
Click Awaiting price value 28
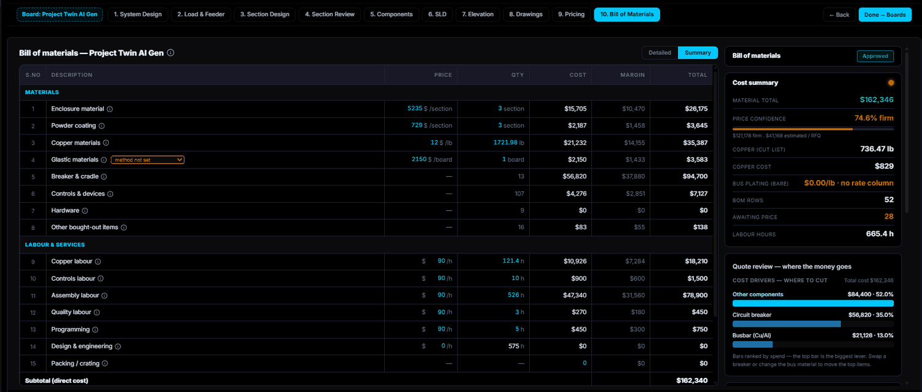pos(889,216)
